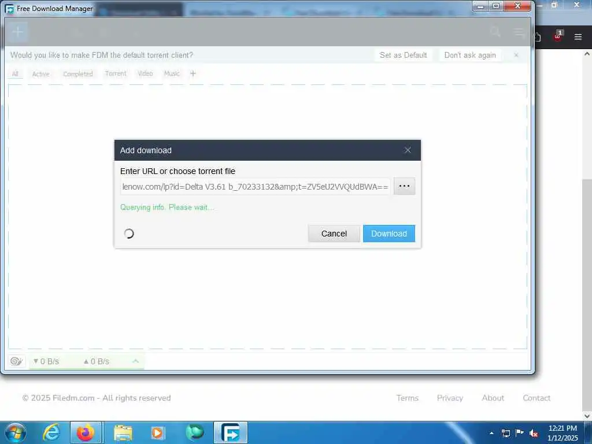592x444 pixels.
Task: Show hidden system tray icons
Action: [491, 433]
